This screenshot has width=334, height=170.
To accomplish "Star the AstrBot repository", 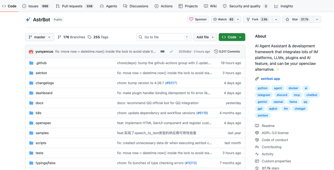I will [298, 19].
